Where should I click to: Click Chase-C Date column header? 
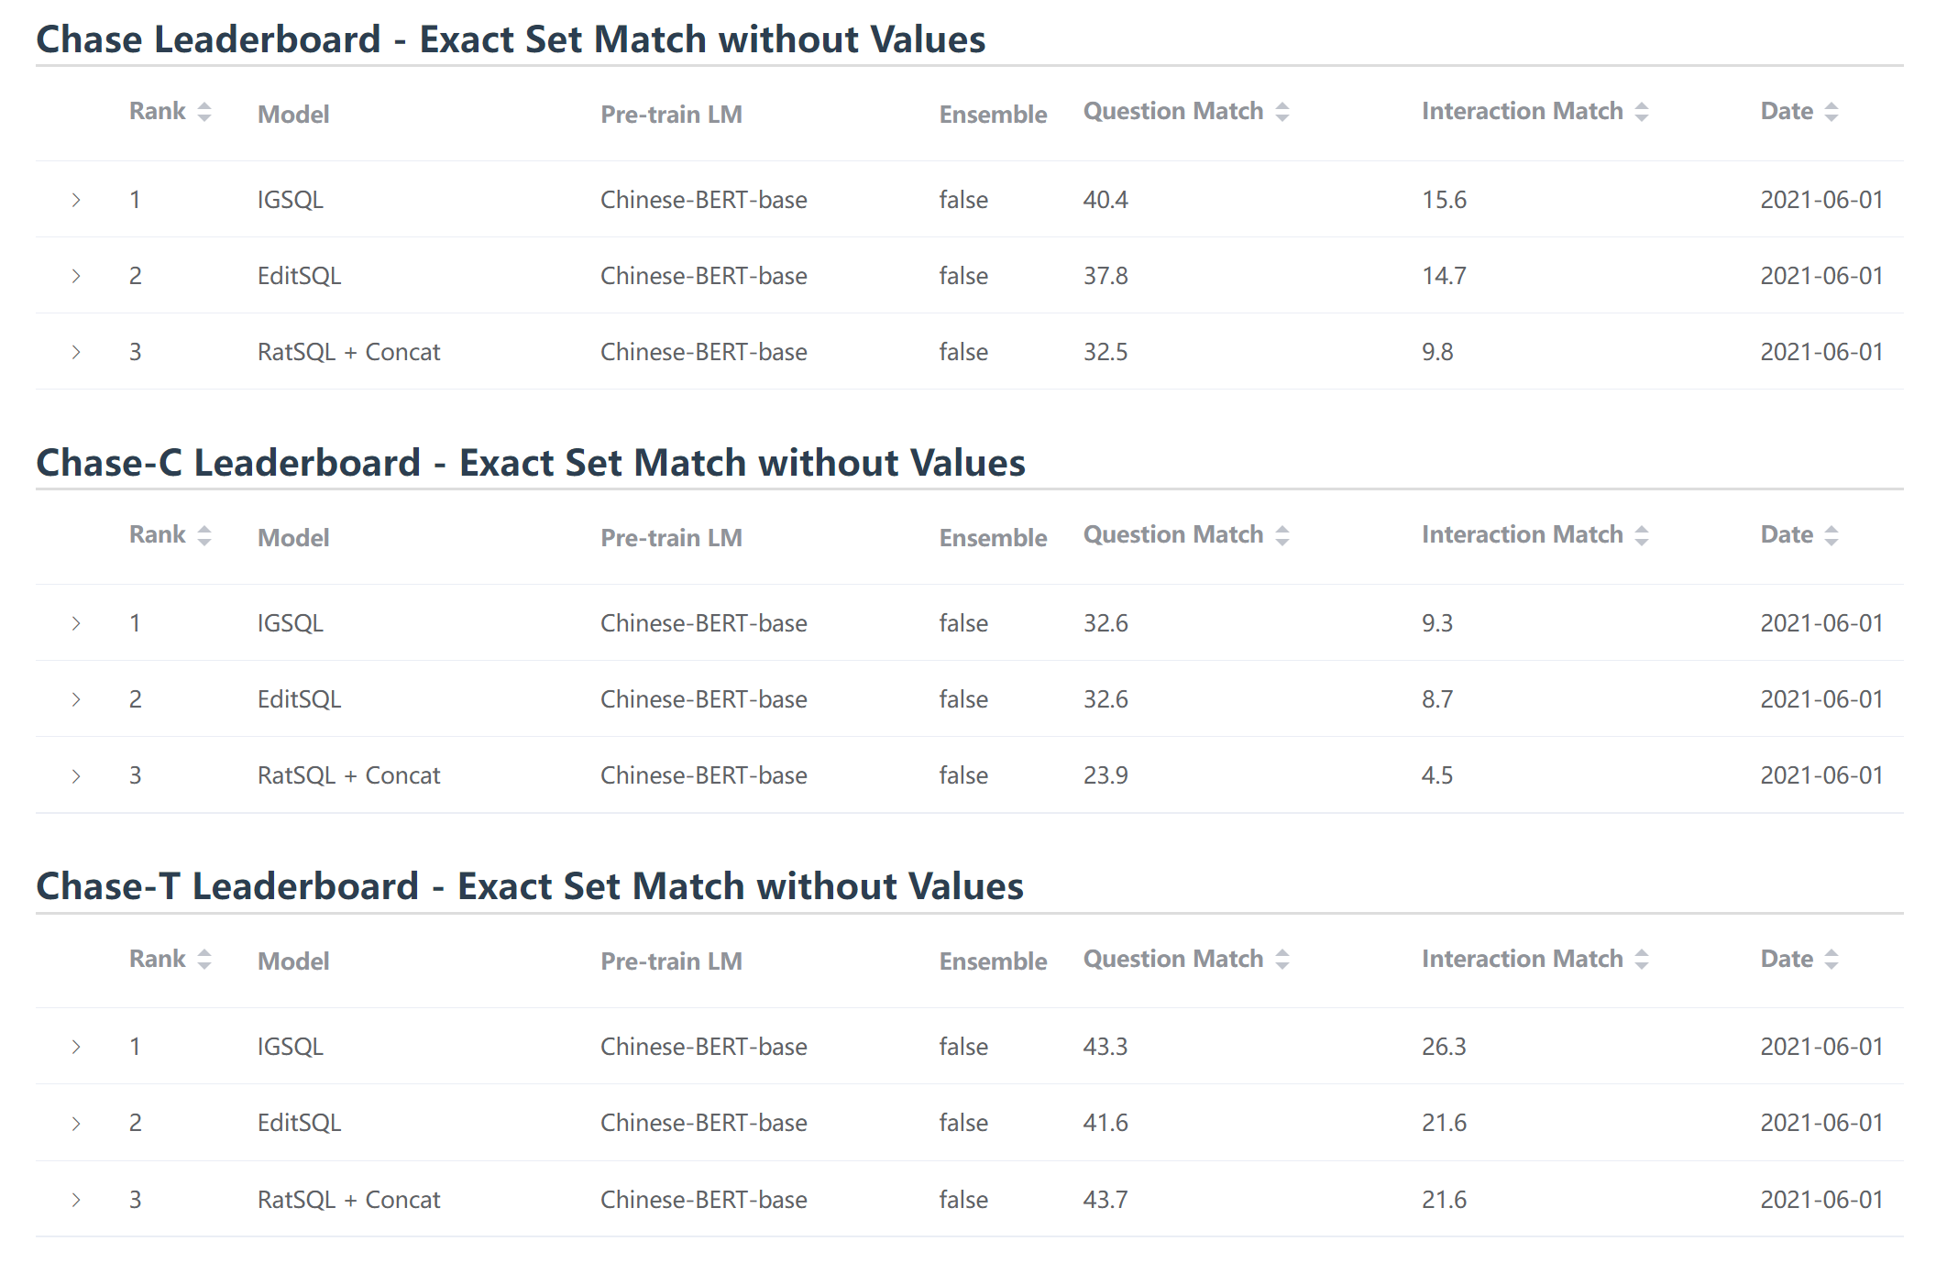1787,535
